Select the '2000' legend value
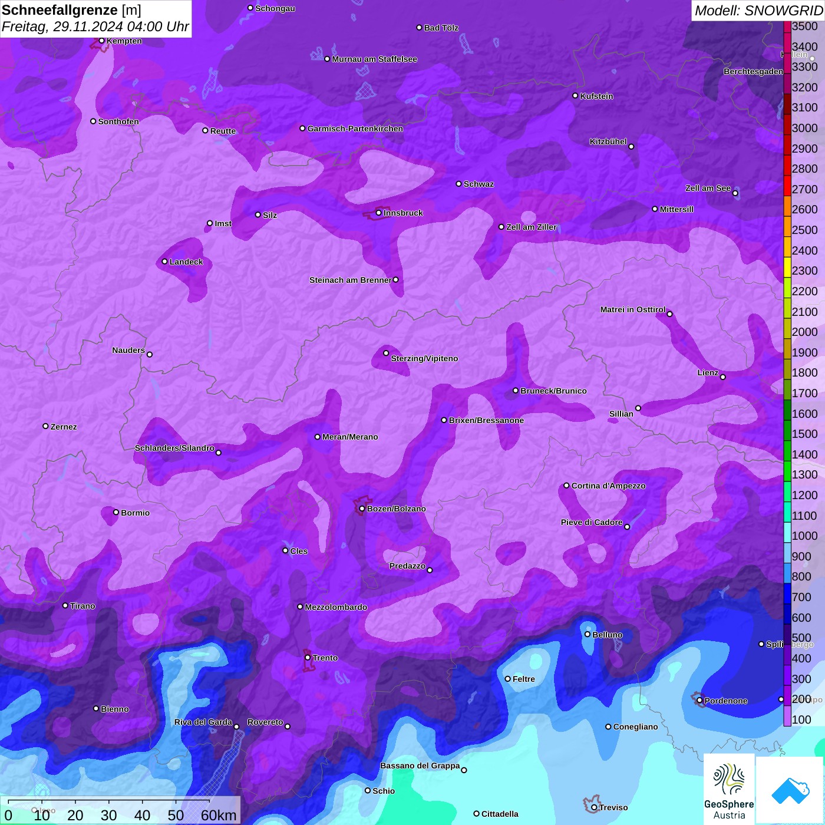 (804, 332)
